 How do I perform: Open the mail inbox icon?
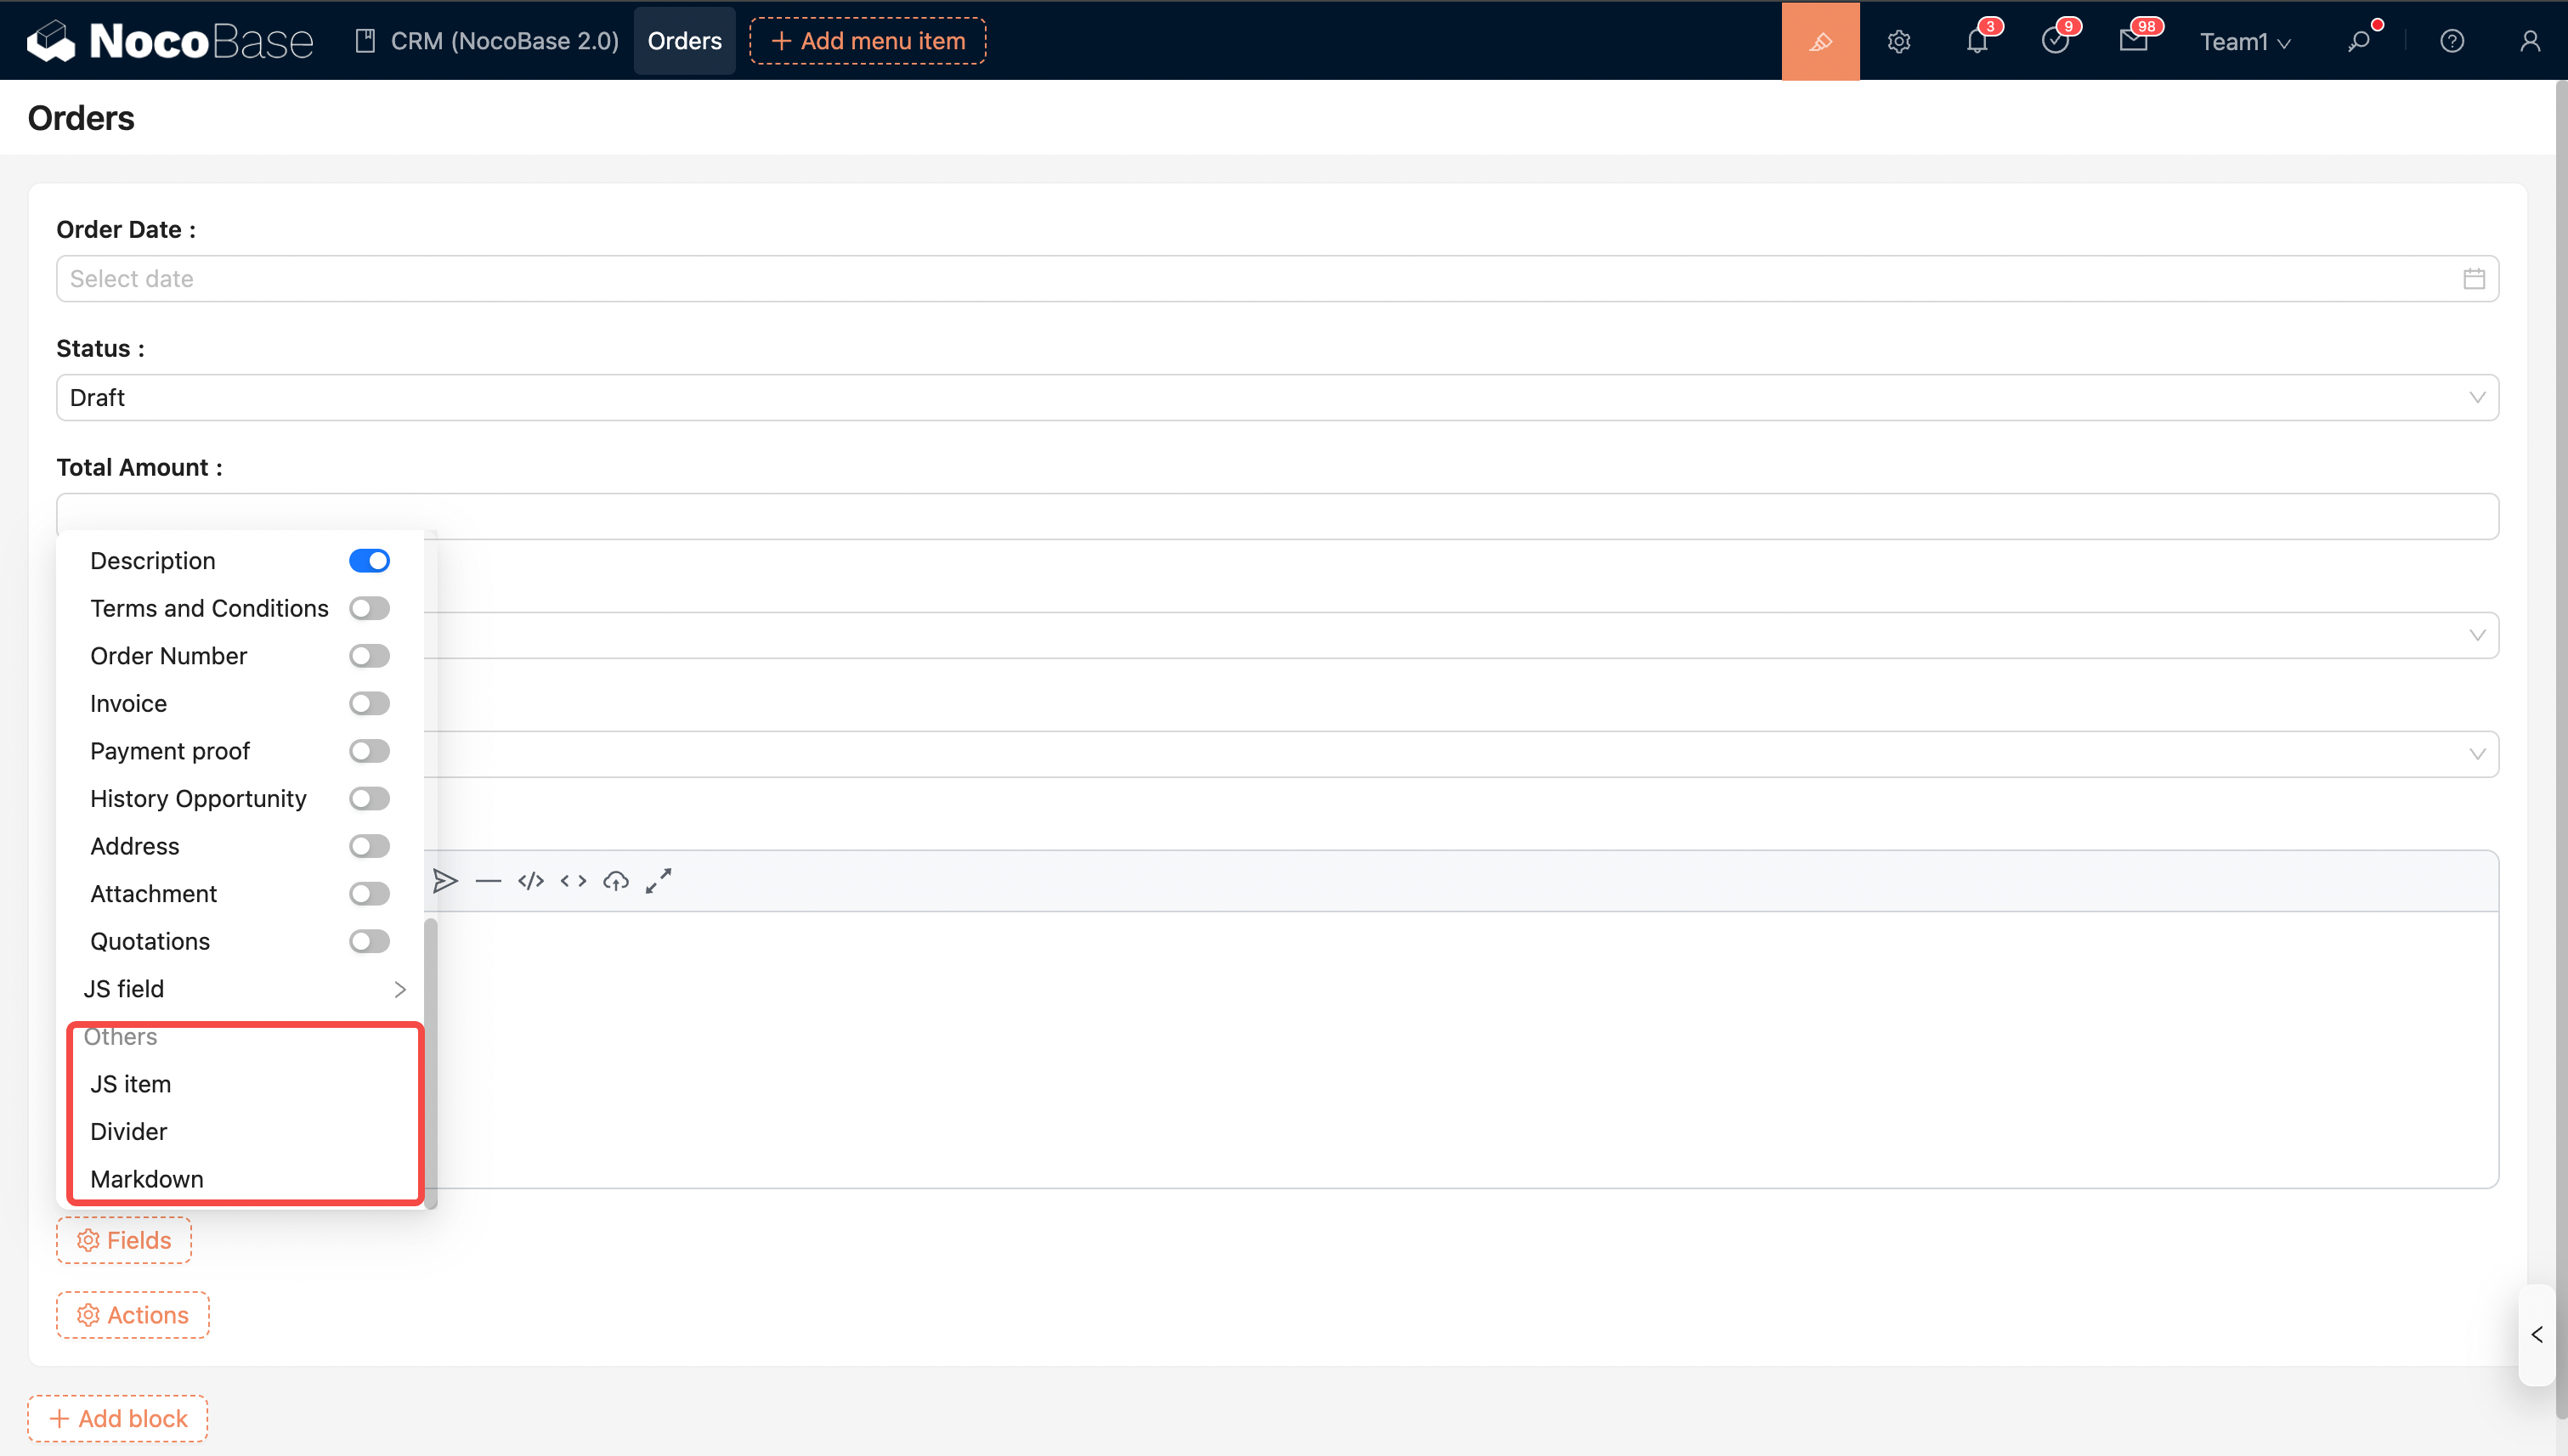tap(2132, 41)
